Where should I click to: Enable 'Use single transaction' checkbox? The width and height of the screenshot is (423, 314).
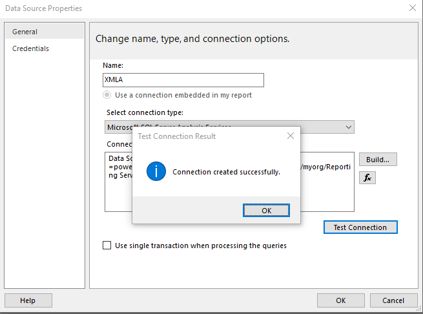pos(107,246)
